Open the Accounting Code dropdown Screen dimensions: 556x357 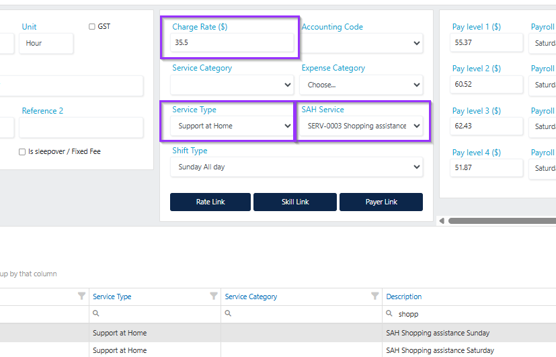361,43
